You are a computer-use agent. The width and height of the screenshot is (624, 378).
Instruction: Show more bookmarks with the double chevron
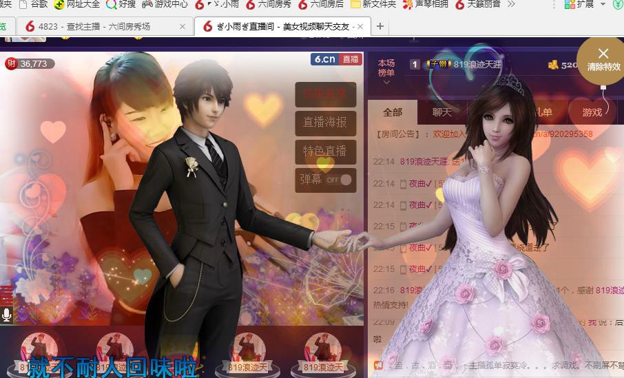coord(511,4)
